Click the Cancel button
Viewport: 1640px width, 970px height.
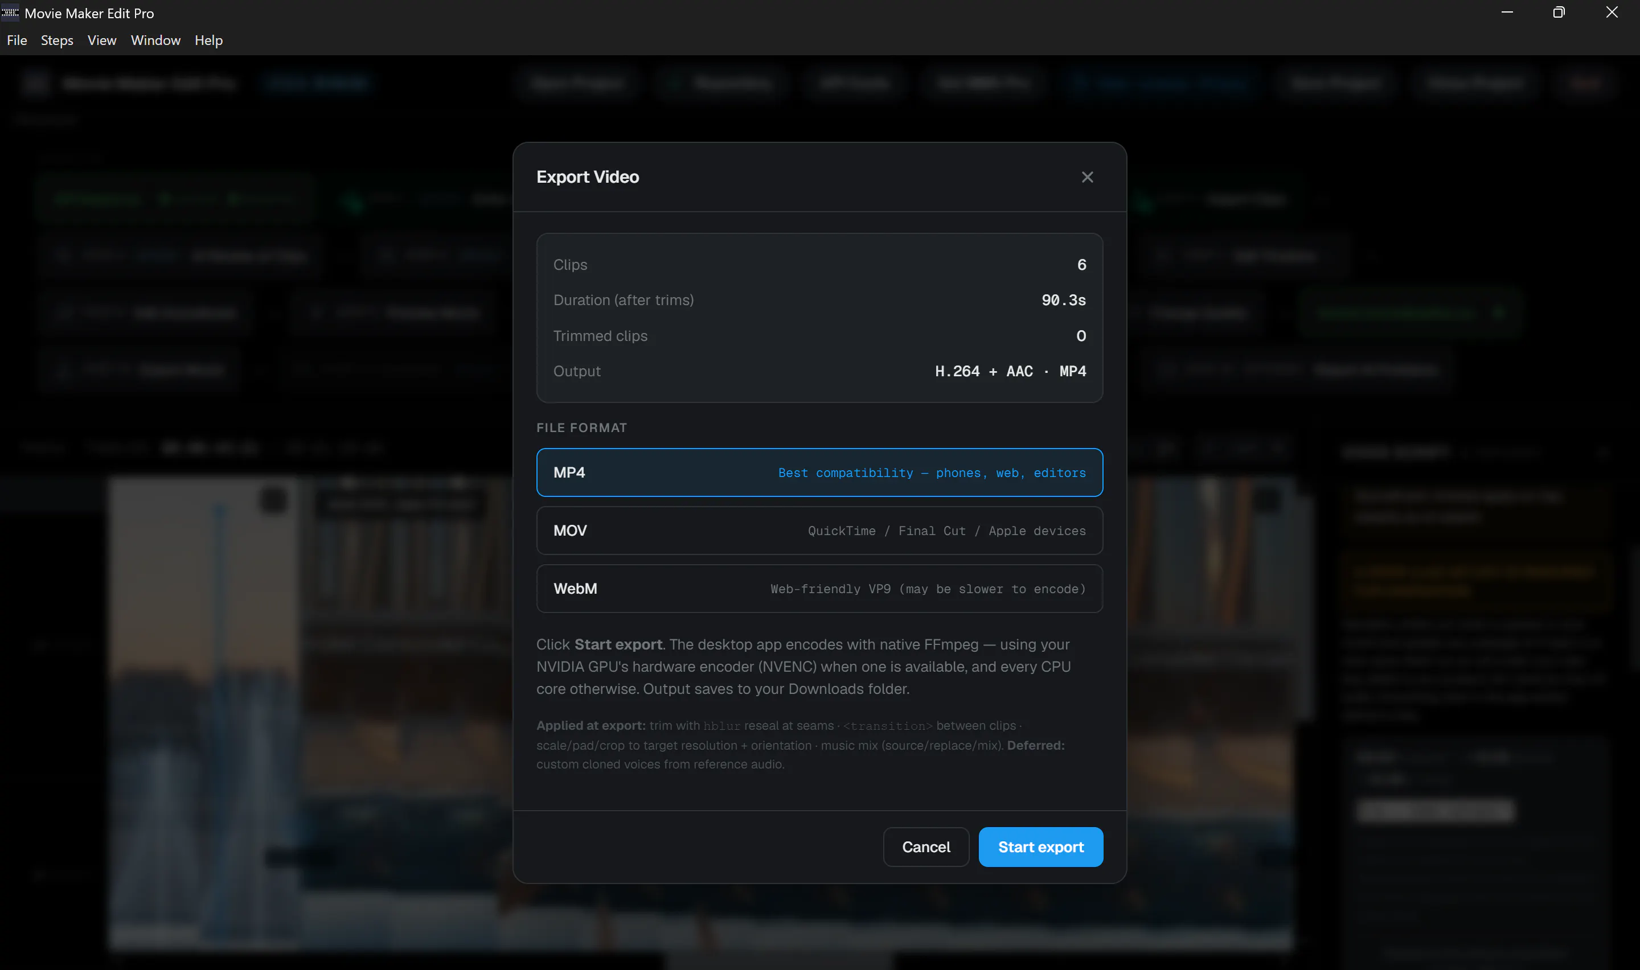(925, 847)
